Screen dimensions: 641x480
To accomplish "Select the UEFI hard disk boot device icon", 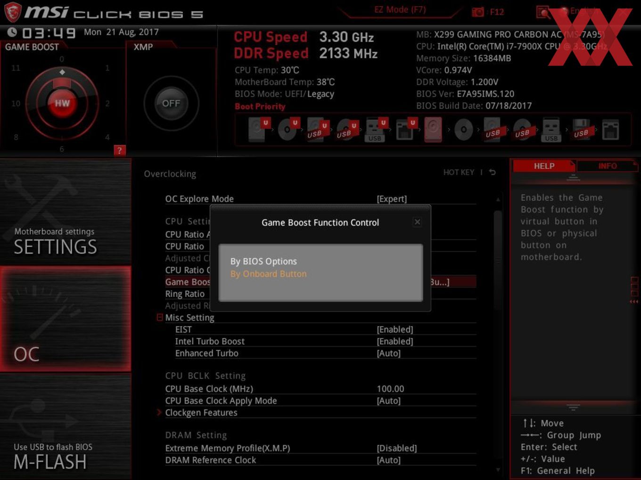I will (x=258, y=129).
